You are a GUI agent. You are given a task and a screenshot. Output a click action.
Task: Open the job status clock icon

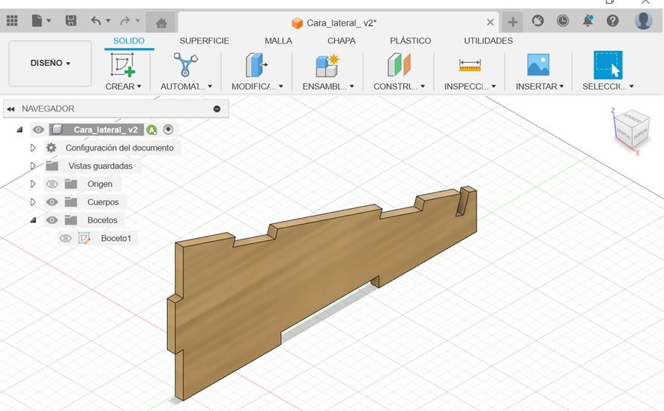563,21
